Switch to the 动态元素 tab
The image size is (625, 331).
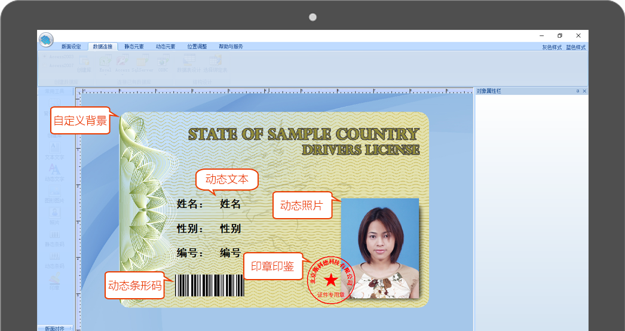(x=166, y=47)
